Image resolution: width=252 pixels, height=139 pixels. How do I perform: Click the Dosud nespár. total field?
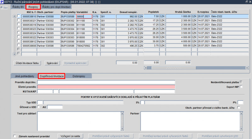pos(127,63)
